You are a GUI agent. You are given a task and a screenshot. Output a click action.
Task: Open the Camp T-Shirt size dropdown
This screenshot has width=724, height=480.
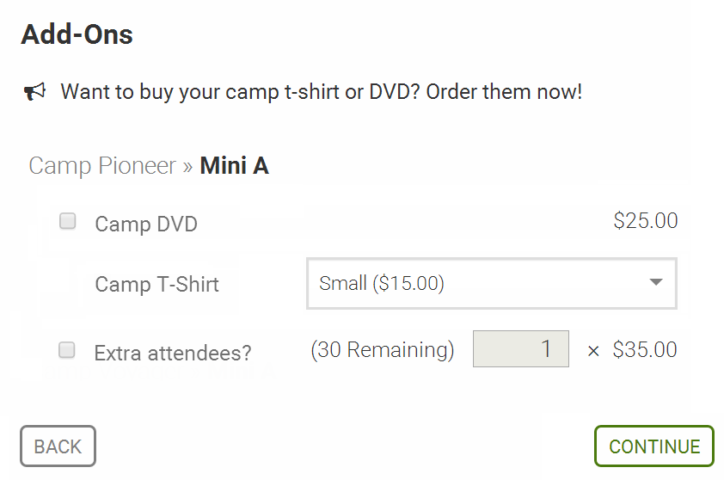coord(492,283)
